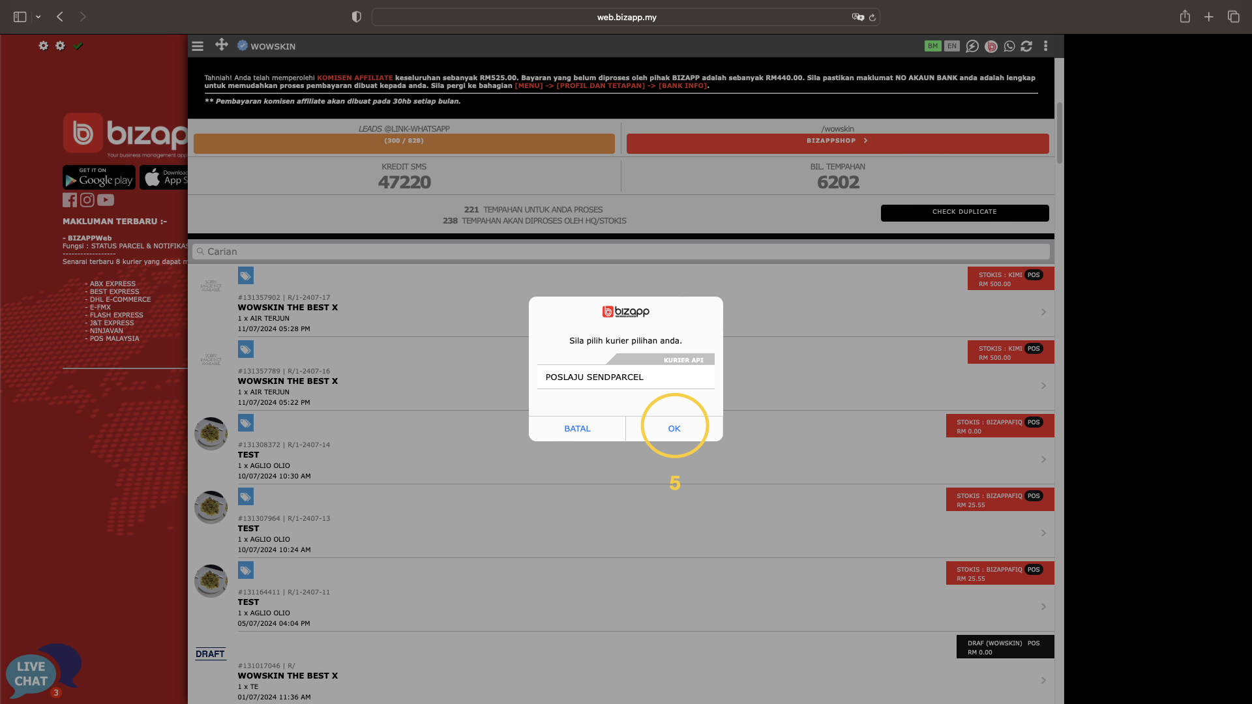This screenshot has width=1252, height=704.
Task: Click BATAL to cancel dialog
Action: [x=577, y=429]
